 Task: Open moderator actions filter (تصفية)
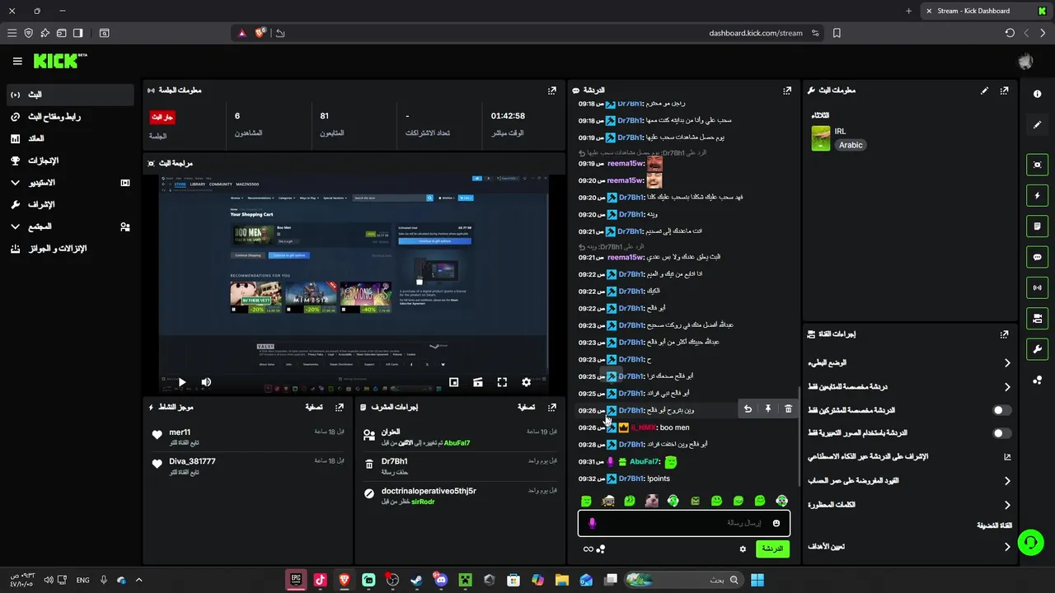[x=526, y=408]
